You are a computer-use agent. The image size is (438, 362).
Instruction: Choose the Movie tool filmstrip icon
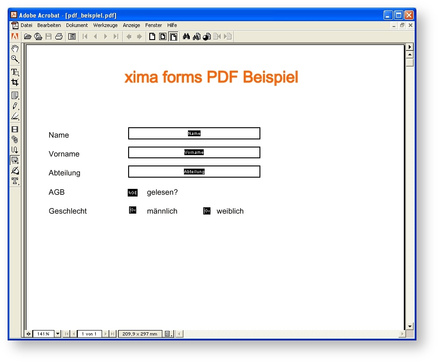[15, 130]
